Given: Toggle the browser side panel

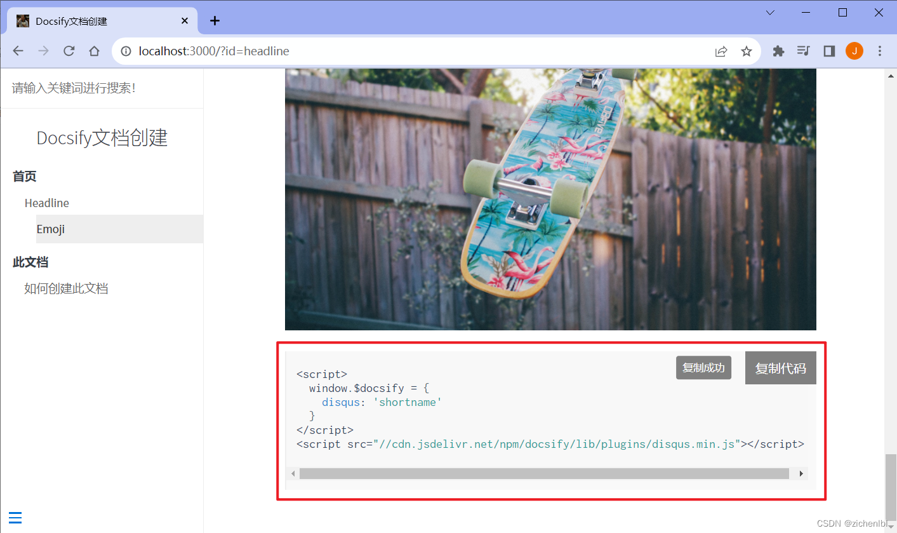Looking at the screenshot, I should (x=829, y=51).
